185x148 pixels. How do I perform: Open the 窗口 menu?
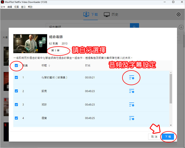click(23, 7)
